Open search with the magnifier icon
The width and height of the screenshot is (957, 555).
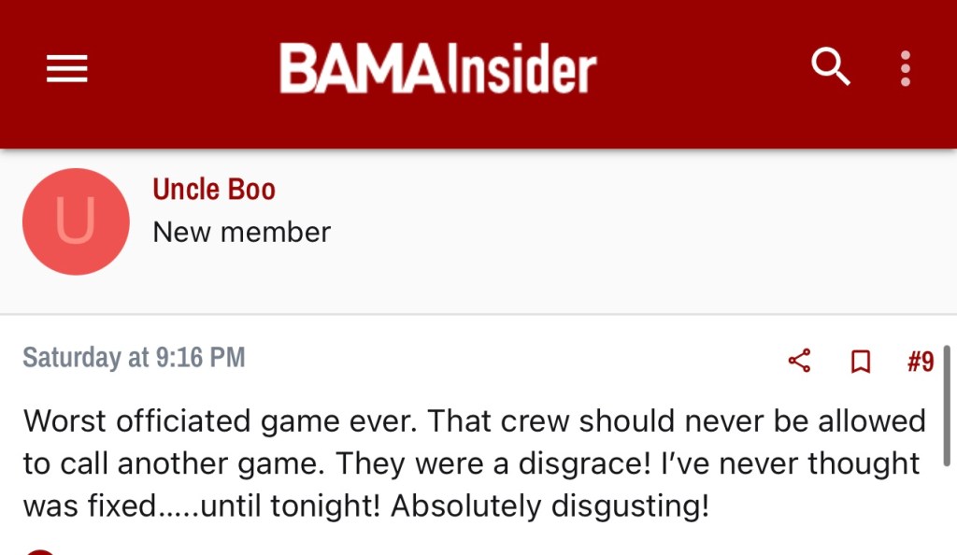click(830, 67)
